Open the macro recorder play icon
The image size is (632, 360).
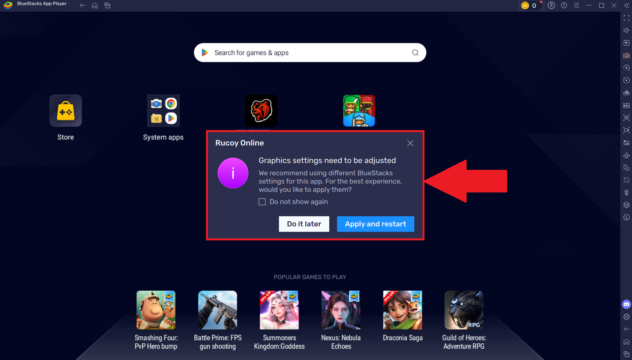tap(627, 68)
